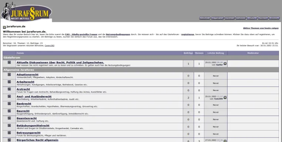Open the Beamtenrecht forum
Viewport: 282px width, 142px height.
point(27,118)
